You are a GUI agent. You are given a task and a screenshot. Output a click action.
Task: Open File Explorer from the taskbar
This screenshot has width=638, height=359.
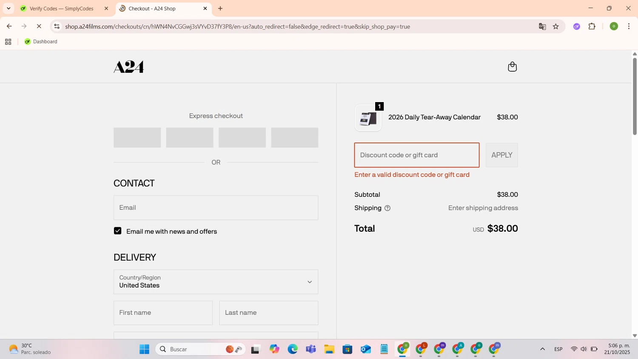click(329, 349)
